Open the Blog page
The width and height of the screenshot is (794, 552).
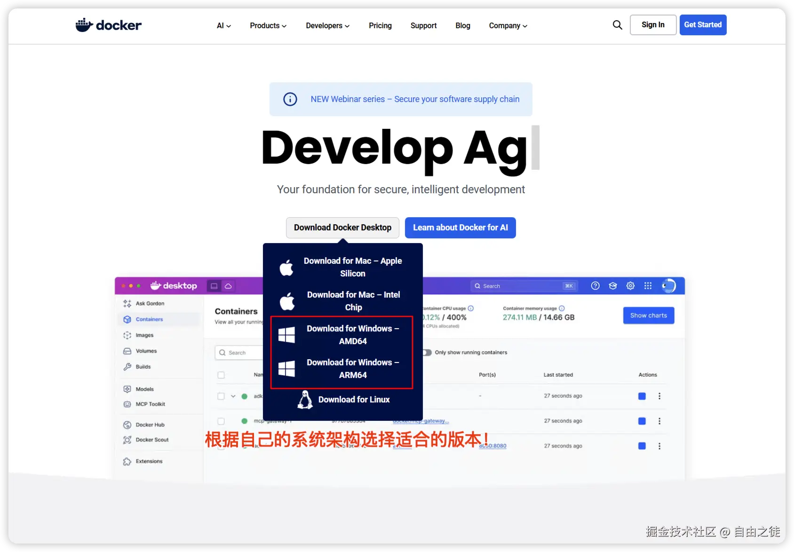(x=463, y=26)
